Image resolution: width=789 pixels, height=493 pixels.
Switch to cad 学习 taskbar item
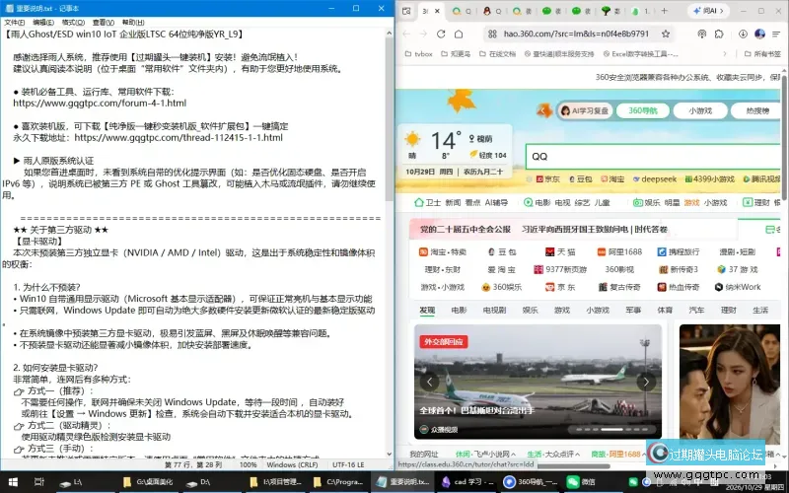pyautogui.click(x=466, y=482)
